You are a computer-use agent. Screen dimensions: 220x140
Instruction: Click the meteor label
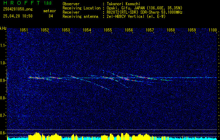[50, 11]
